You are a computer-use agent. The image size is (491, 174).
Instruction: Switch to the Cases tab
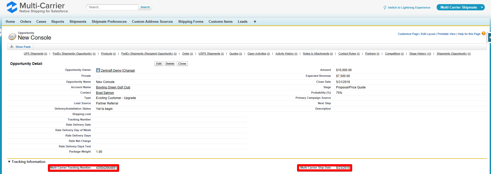(41, 22)
